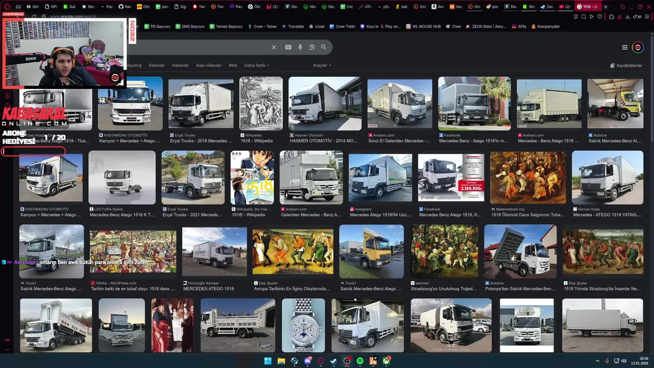Image resolution: width=654 pixels, height=368 pixels.
Task: Submit search with the magnifier icon
Action: click(324, 47)
